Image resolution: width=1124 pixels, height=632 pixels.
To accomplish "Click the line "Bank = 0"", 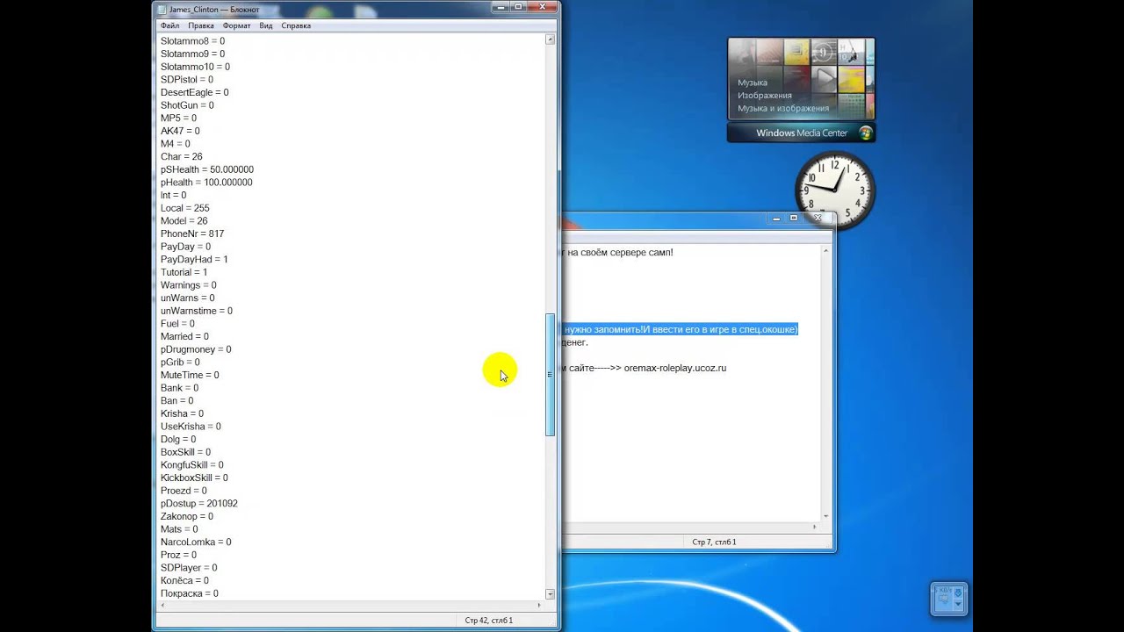I will pos(179,388).
